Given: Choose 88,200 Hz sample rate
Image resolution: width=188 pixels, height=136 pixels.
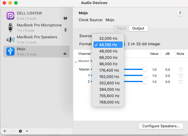Looking at the screenshot, I should coord(108,58).
